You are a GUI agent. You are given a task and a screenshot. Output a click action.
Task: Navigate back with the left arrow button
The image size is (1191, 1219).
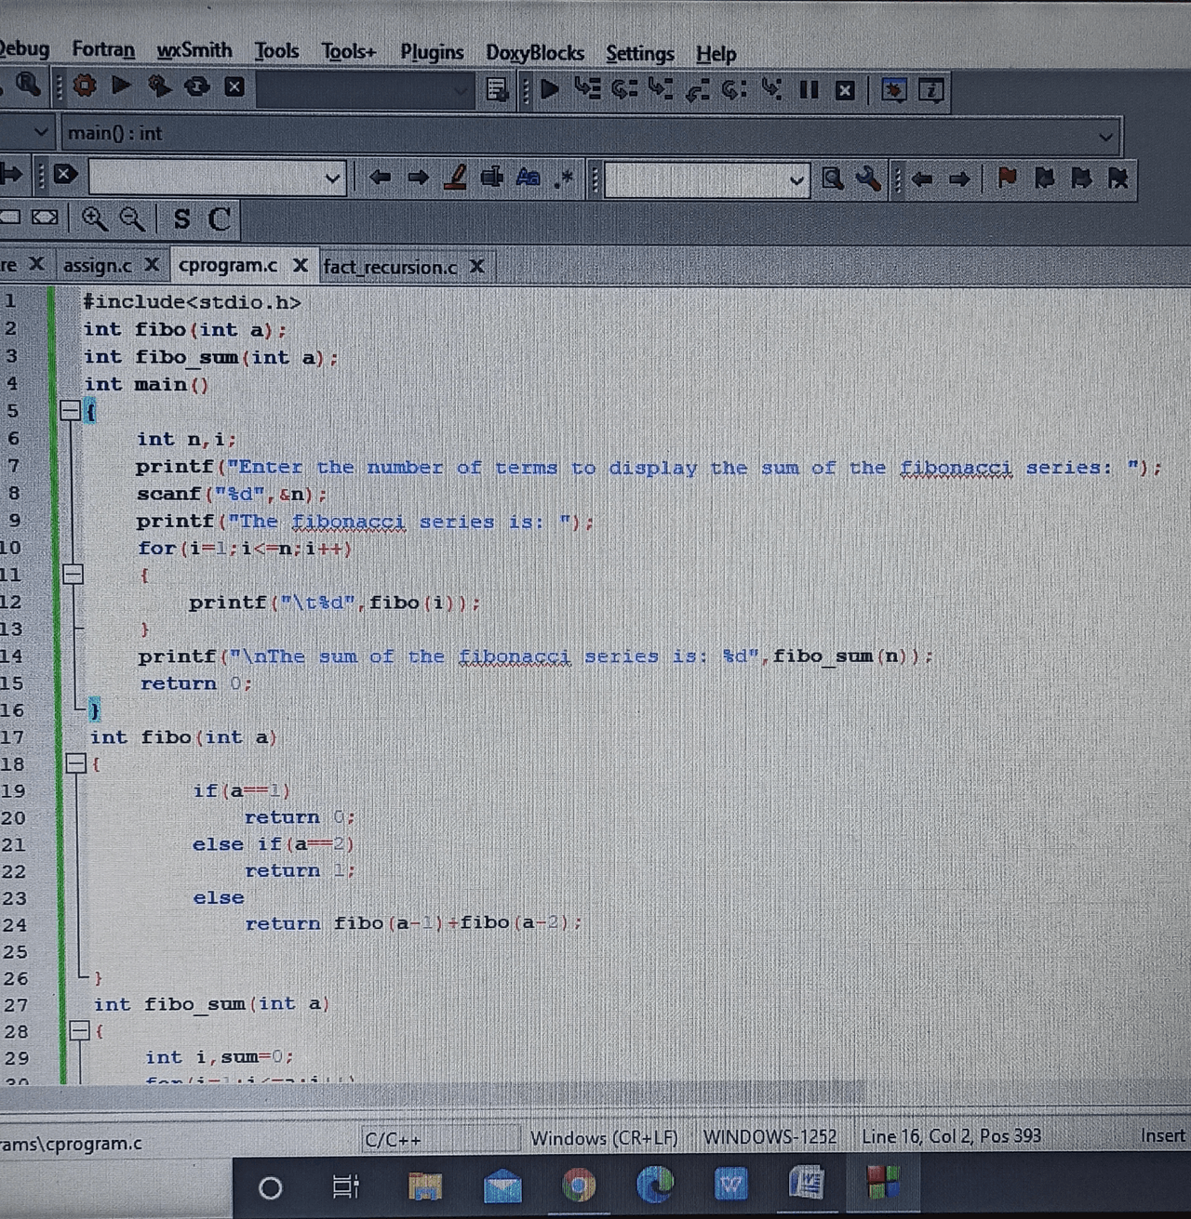(x=380, y=177)
